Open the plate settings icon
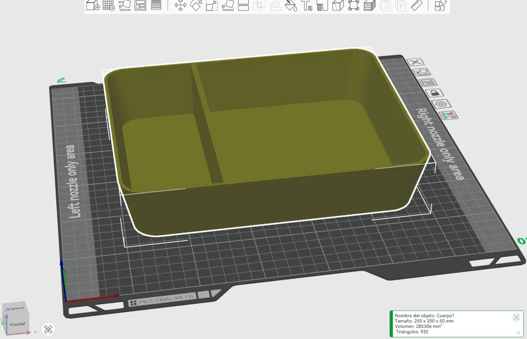 click(441, 104)
